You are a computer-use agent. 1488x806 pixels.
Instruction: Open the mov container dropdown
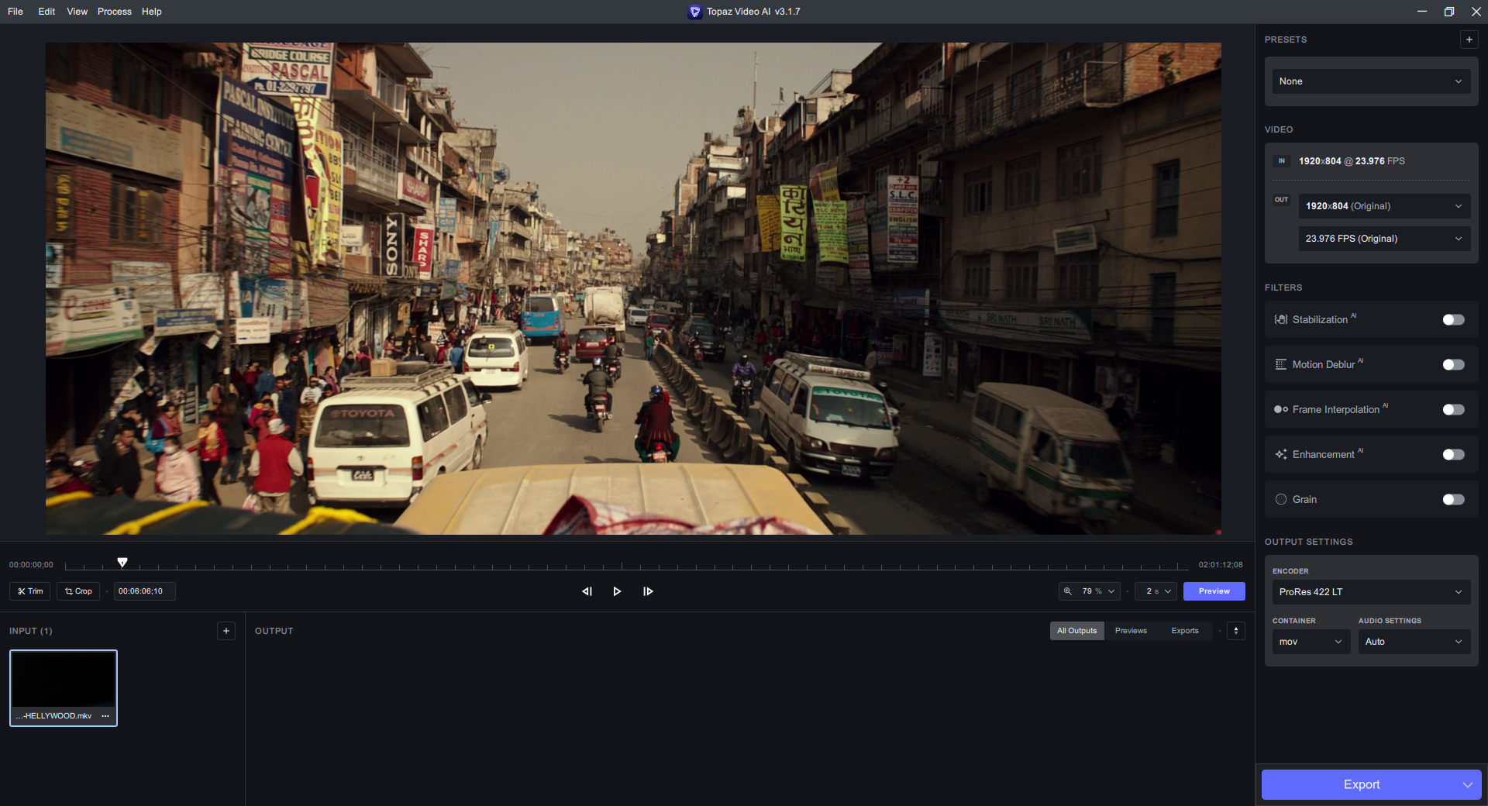tap(1311, 642)
